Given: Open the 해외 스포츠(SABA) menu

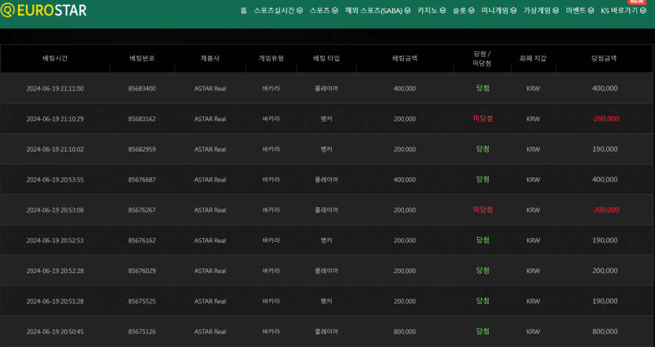Looking at the screenshot, I should pos(373,10).
